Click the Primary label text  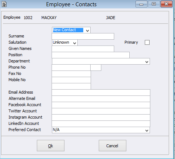point(131,43)
